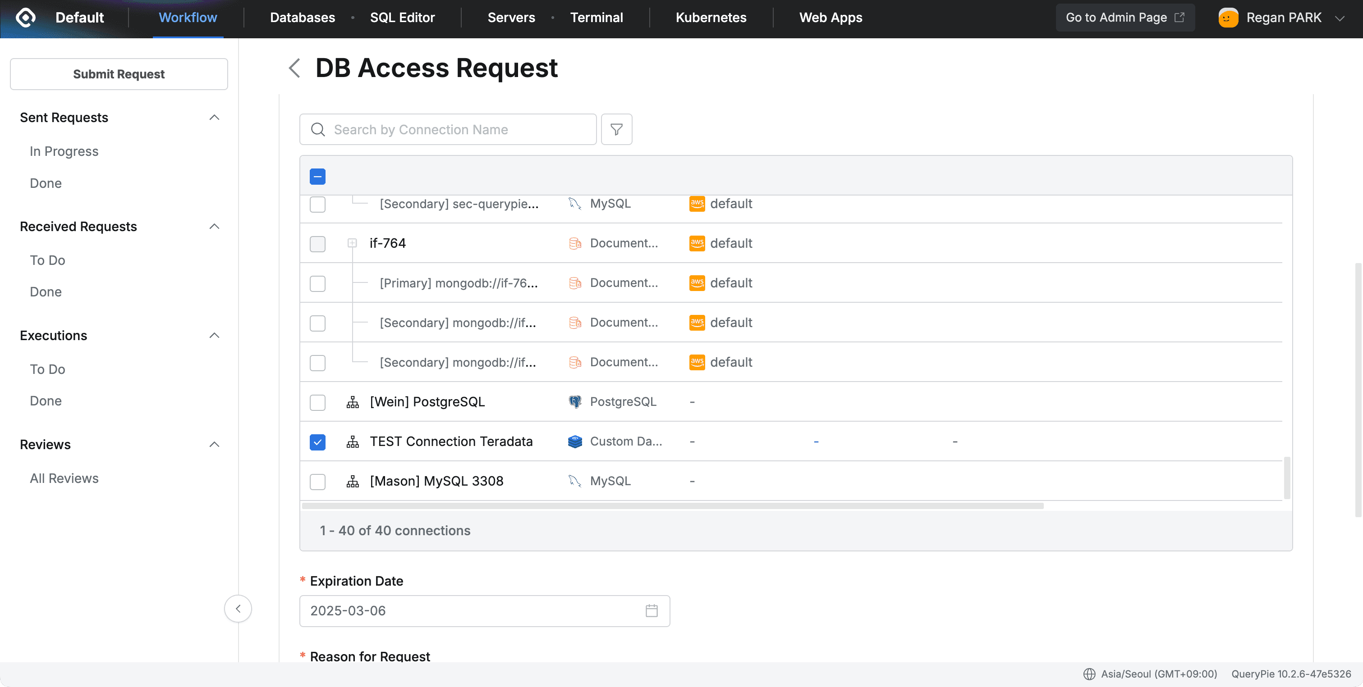Screen dimensions: 1363x687
Task: Switch to the SQL Editor tab
Action: click(402, 18)
